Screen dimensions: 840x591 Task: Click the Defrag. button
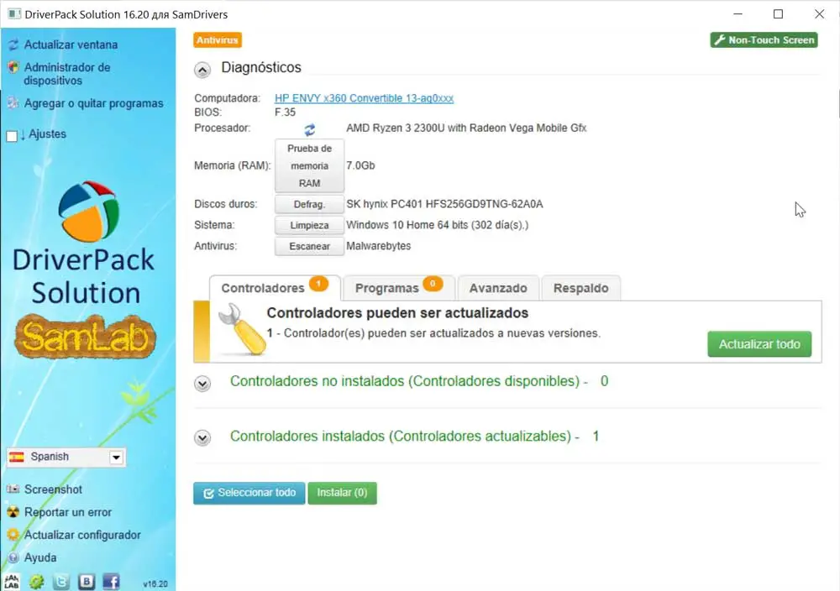coord(310,205)
